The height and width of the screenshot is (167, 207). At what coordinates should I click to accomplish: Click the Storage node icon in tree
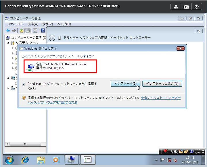(x=13, y=78)
